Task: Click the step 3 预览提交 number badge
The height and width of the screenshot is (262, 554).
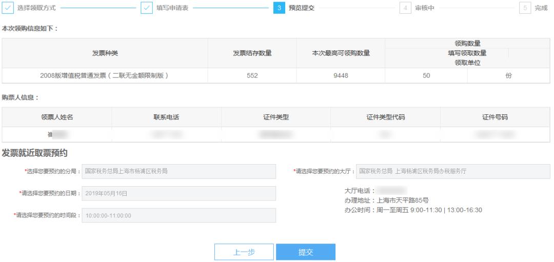Action: tap(279, 9)
